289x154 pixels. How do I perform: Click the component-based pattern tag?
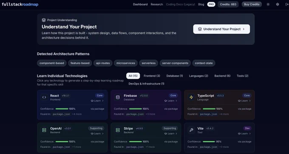coord(52,63)
